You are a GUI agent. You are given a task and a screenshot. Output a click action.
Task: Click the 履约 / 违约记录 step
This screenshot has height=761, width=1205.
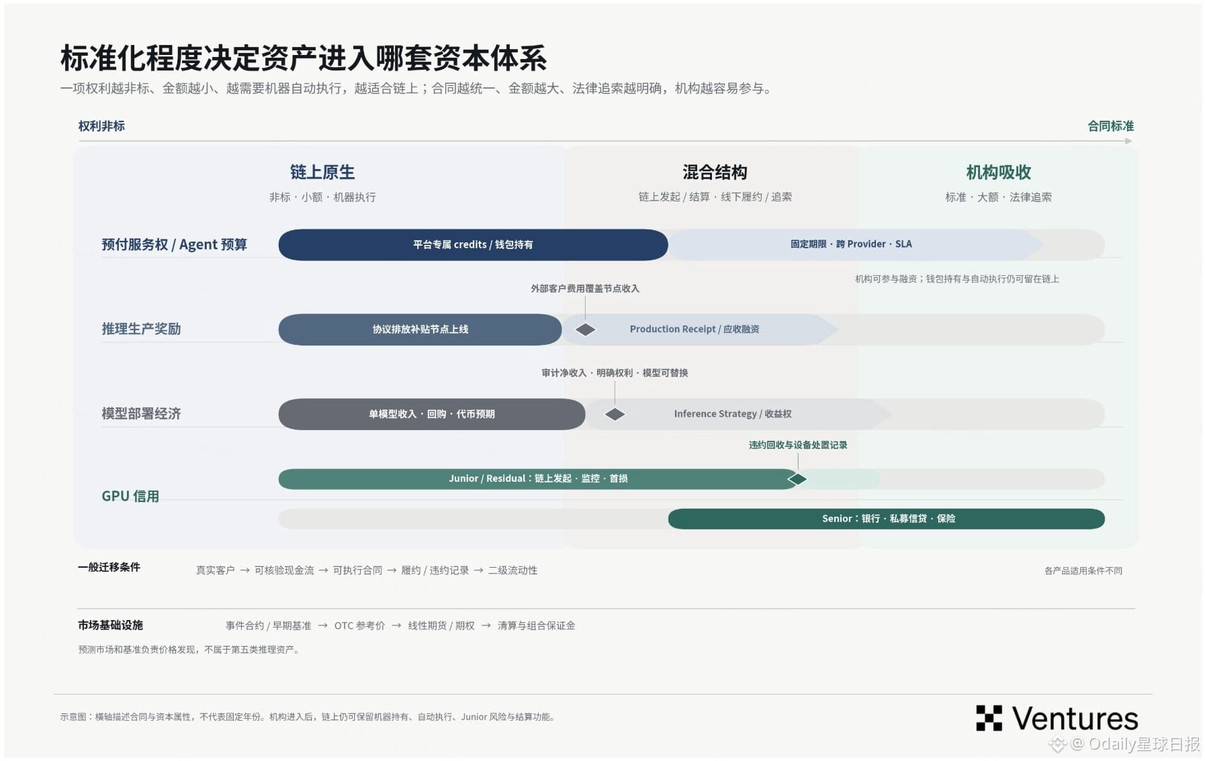[435, 570]
